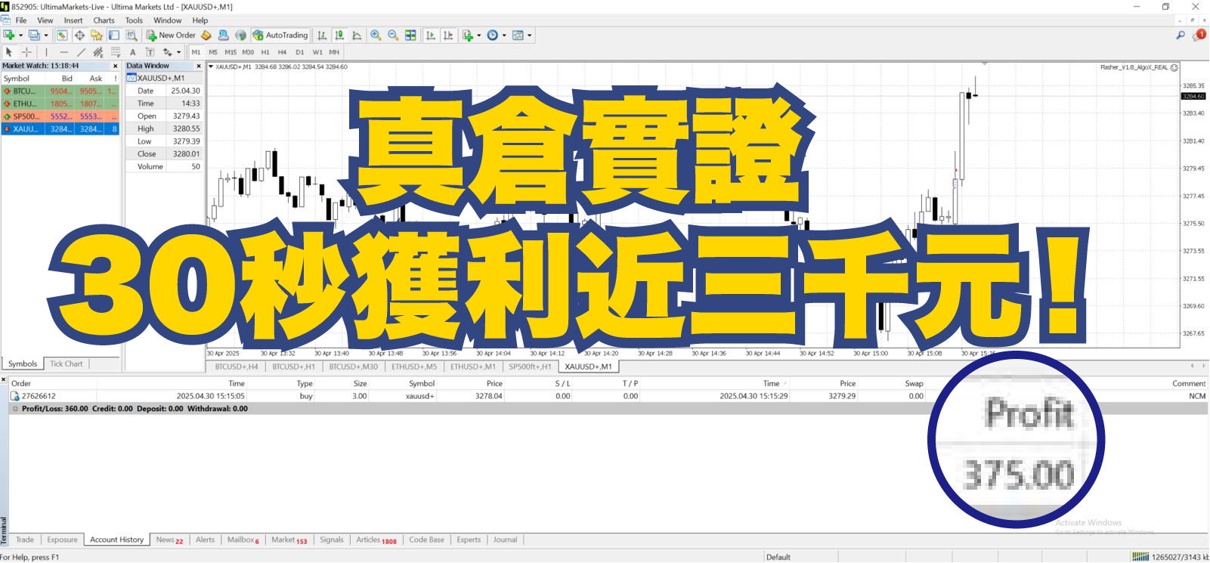Switch to the ETHUSD+,M5 chart tab
This screenshot has height=563, width=1210.
[414, 367]
